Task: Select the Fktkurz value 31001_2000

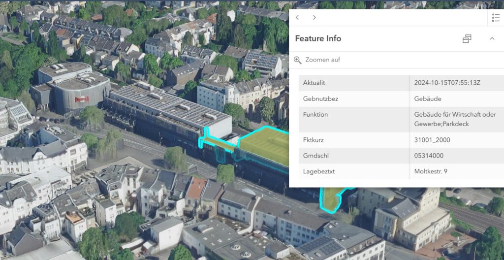Action: point(432,140)
